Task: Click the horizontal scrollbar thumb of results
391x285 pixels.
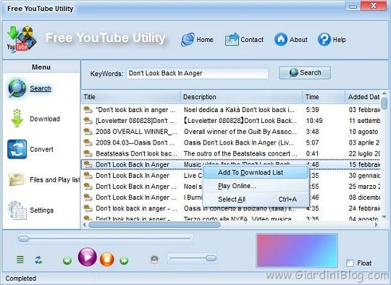Action: (x=155, y=225)
